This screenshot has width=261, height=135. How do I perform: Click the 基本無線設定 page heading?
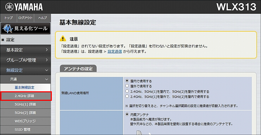(78, 23)
